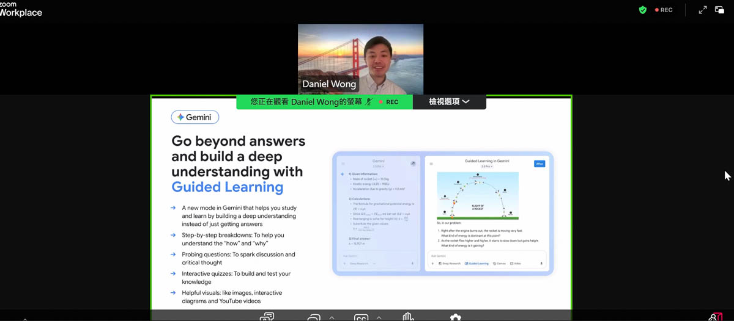This screenshot has height=321, width=734.
Task: Toggle closed captions CC icon
Action: pyautogui.click(x=361, y=317)
